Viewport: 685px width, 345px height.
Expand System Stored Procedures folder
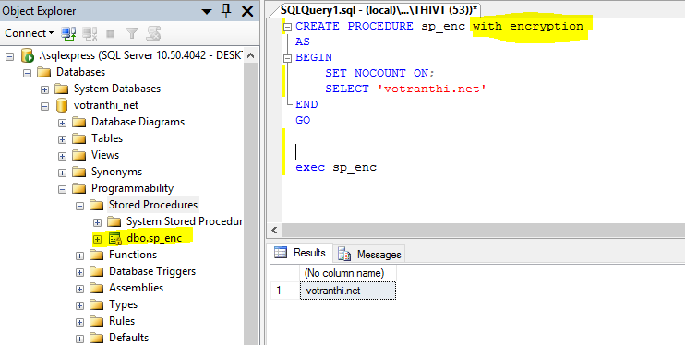tap(97, 222)
